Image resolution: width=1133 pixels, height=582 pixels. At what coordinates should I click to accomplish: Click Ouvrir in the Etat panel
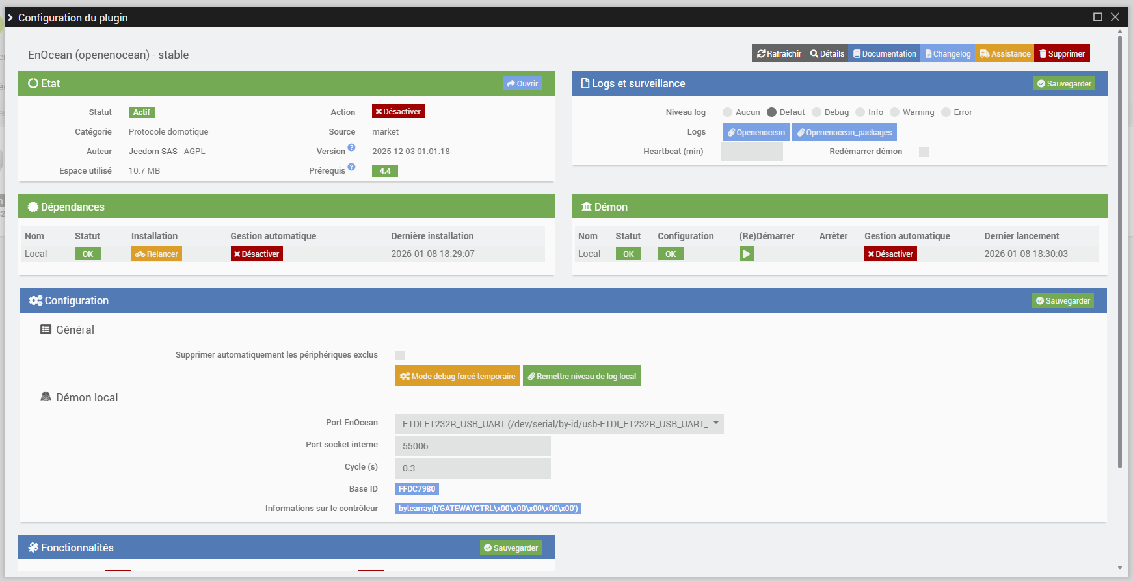pyautogui.click(x=522, y=84)
